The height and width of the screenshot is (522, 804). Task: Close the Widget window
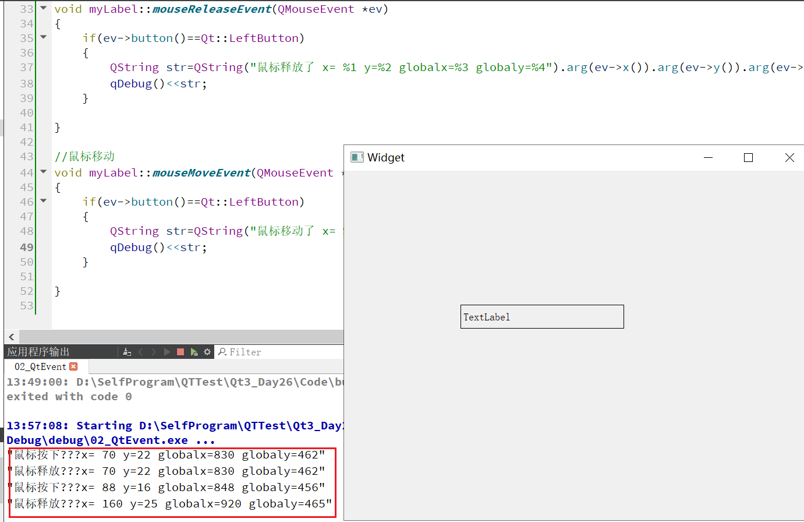[x=789, y=157]
